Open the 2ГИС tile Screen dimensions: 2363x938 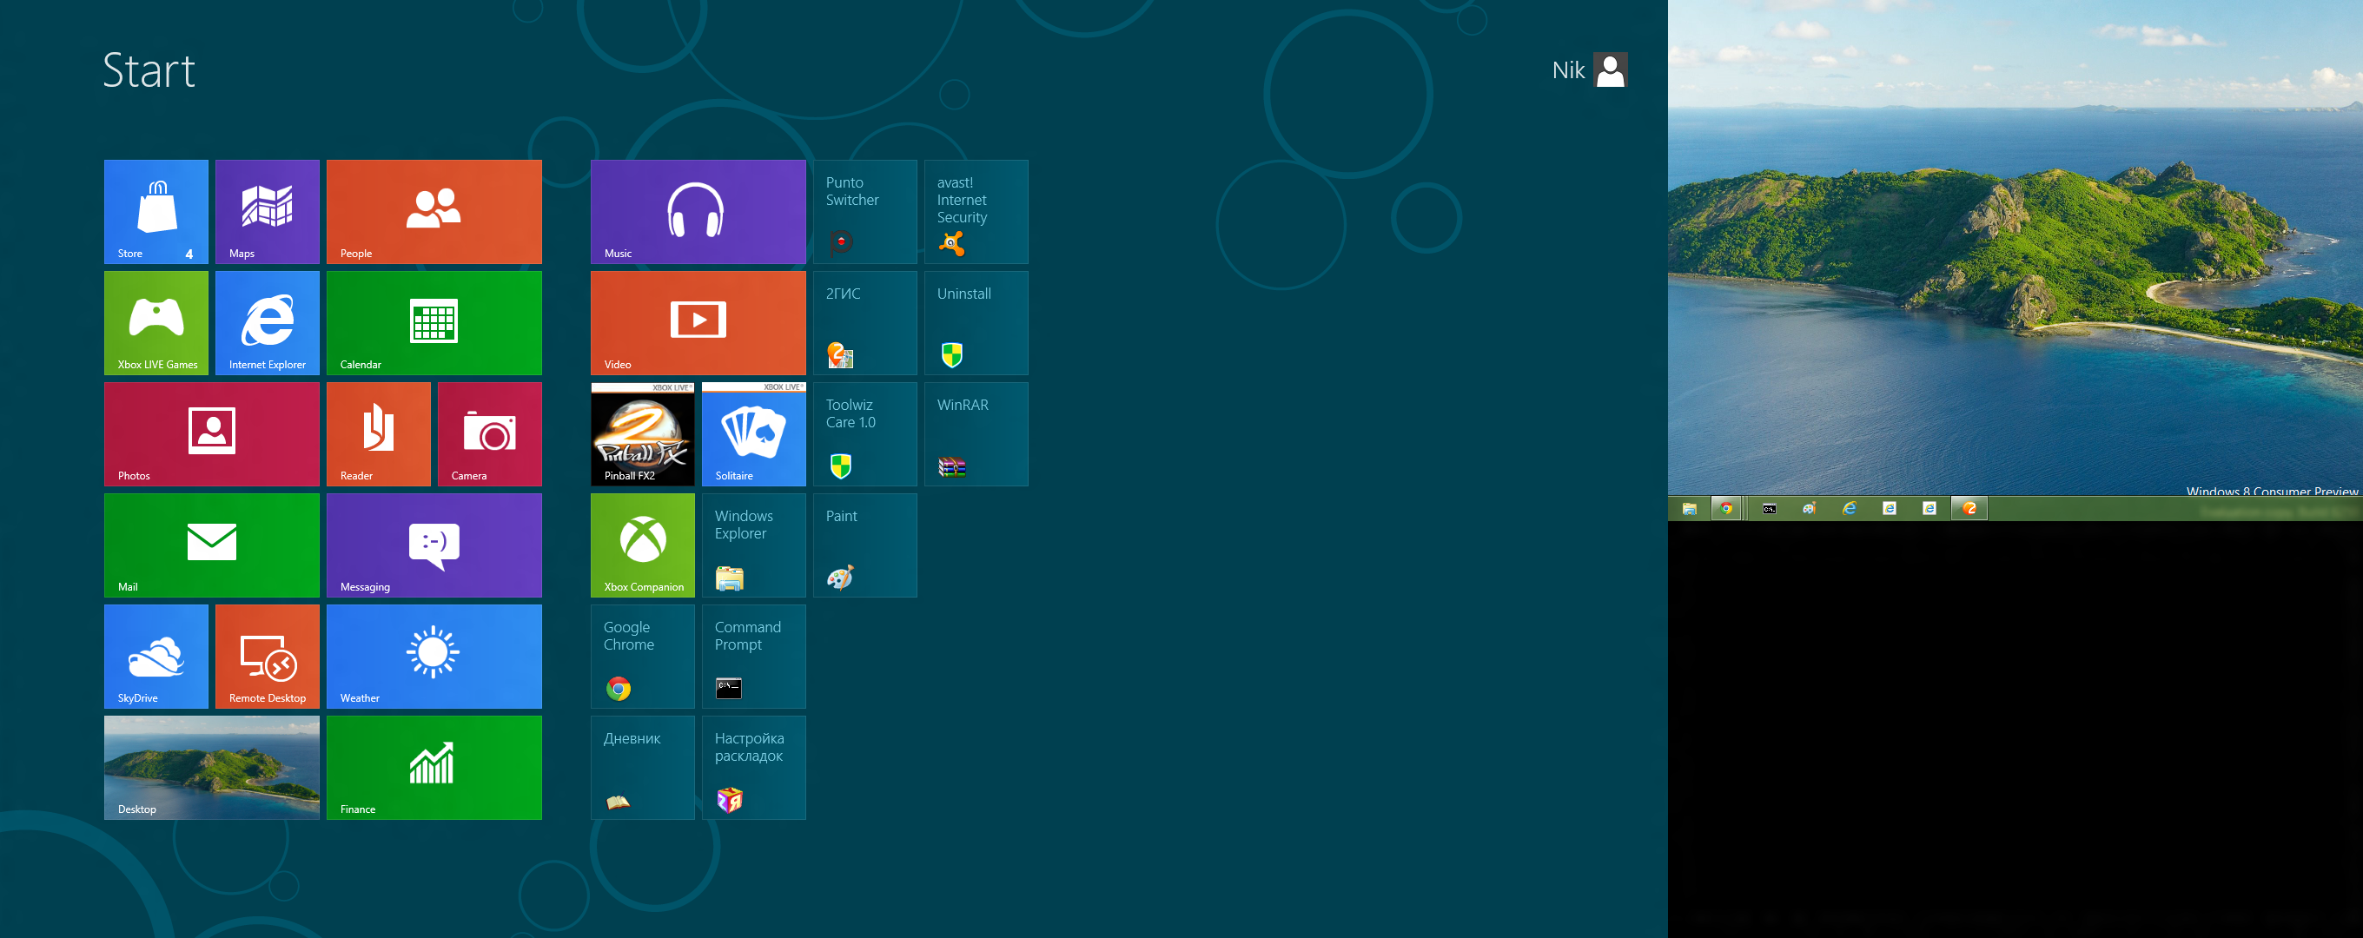pyautogui.click(x=865, y=323)
